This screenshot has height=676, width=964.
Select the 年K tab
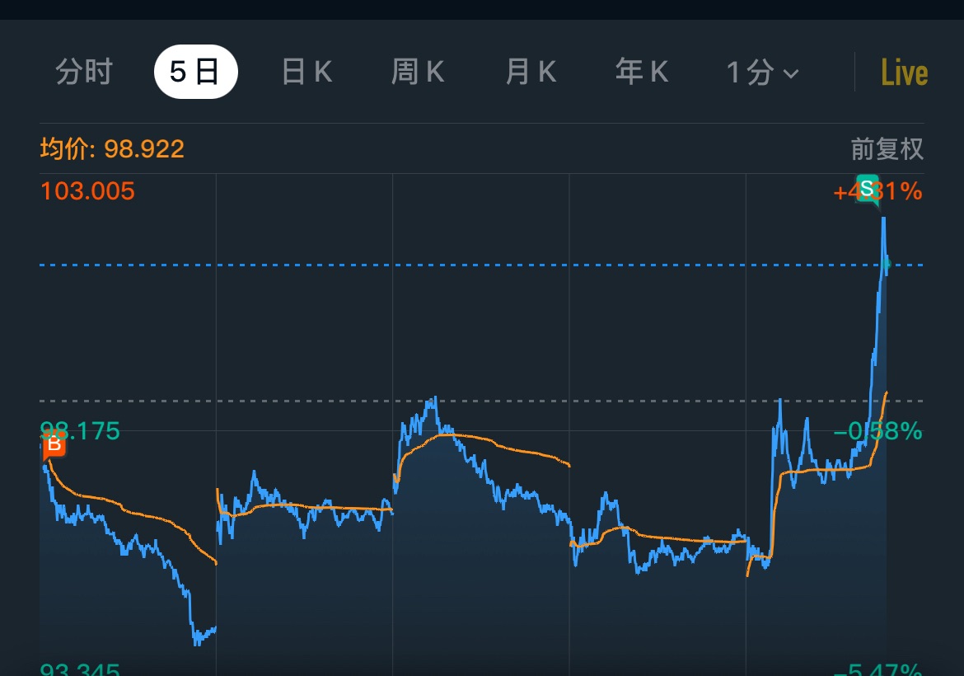click(642, 73)
